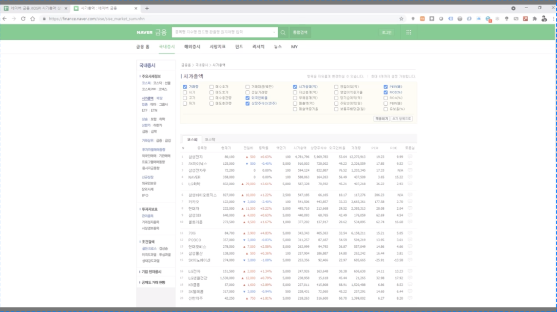The width and height of the screenshot is (557, 312).
Task: Uncheck the 외국인비율 checkbox
Action: pos(247,98)
